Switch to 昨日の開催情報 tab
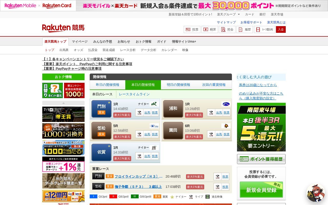 108,85
